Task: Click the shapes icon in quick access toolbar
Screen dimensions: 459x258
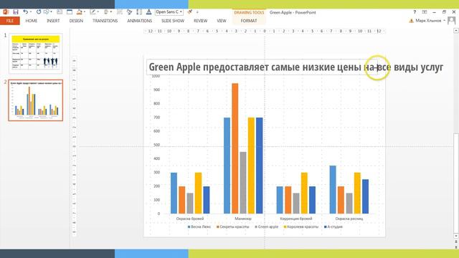Action: tap(129, 12)
